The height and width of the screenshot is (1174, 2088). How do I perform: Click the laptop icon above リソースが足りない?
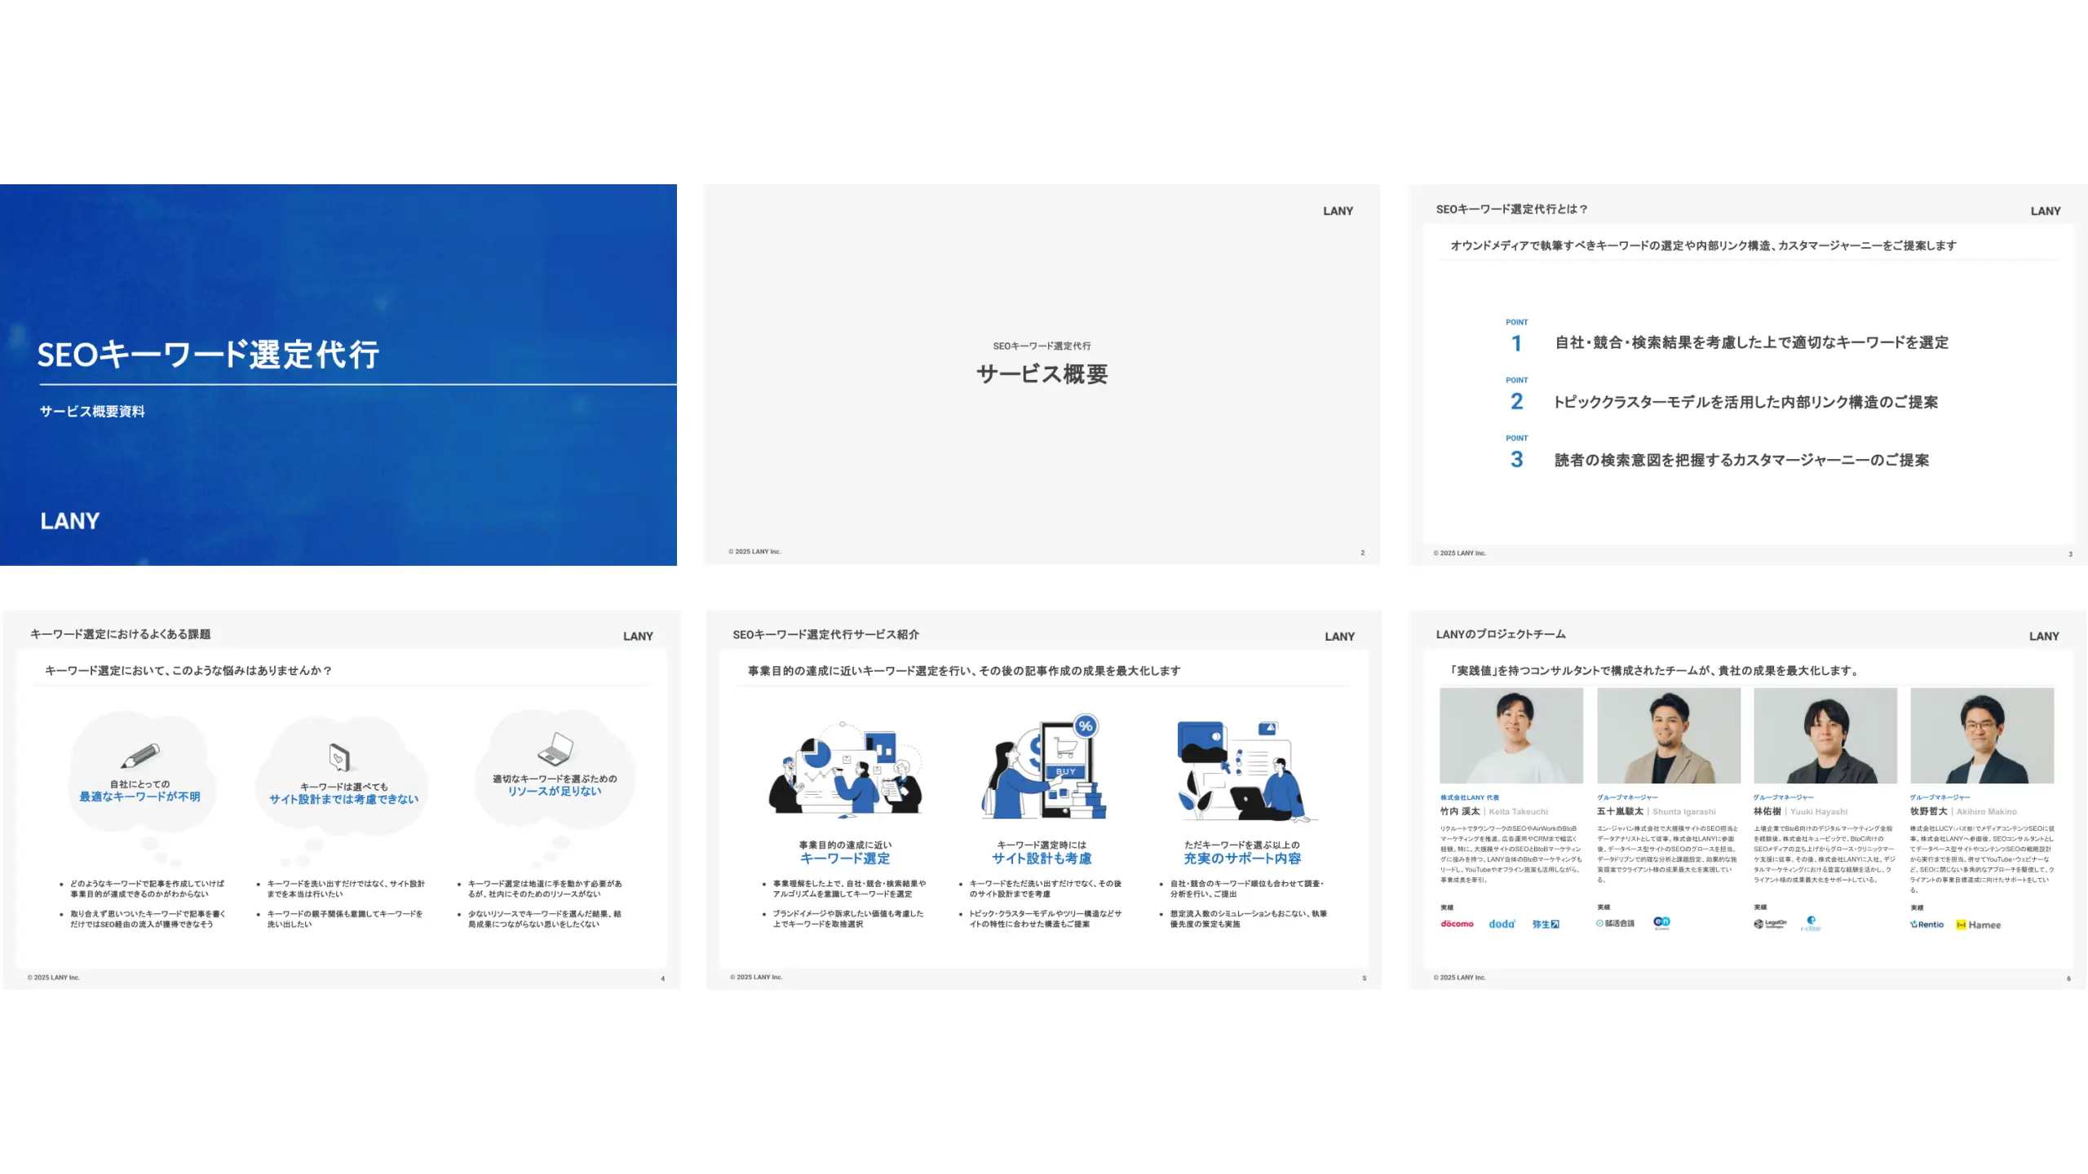pyautogui.click(x=555, y=748)
